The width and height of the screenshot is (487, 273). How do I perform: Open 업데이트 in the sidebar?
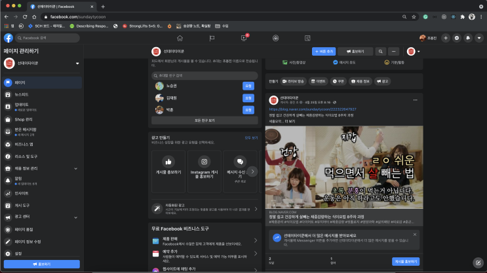pyautogui.click(x=42, y=107)
